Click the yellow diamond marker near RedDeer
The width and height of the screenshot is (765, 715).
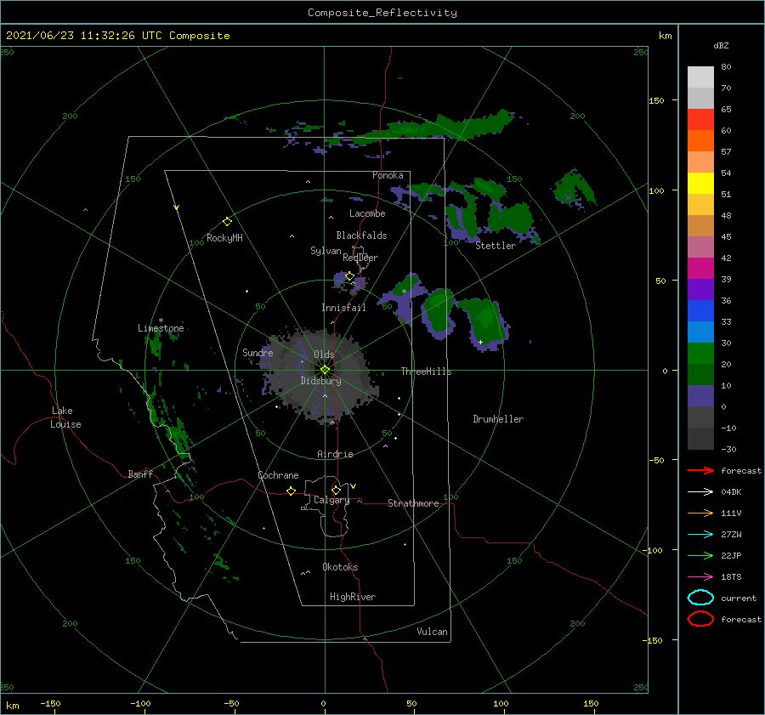point(350,276)
